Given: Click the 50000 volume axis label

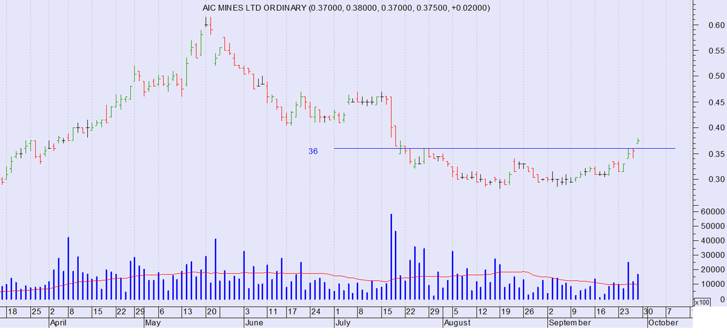Looking at the screenshot, I should pyautogui.click(x=713, y=226).
